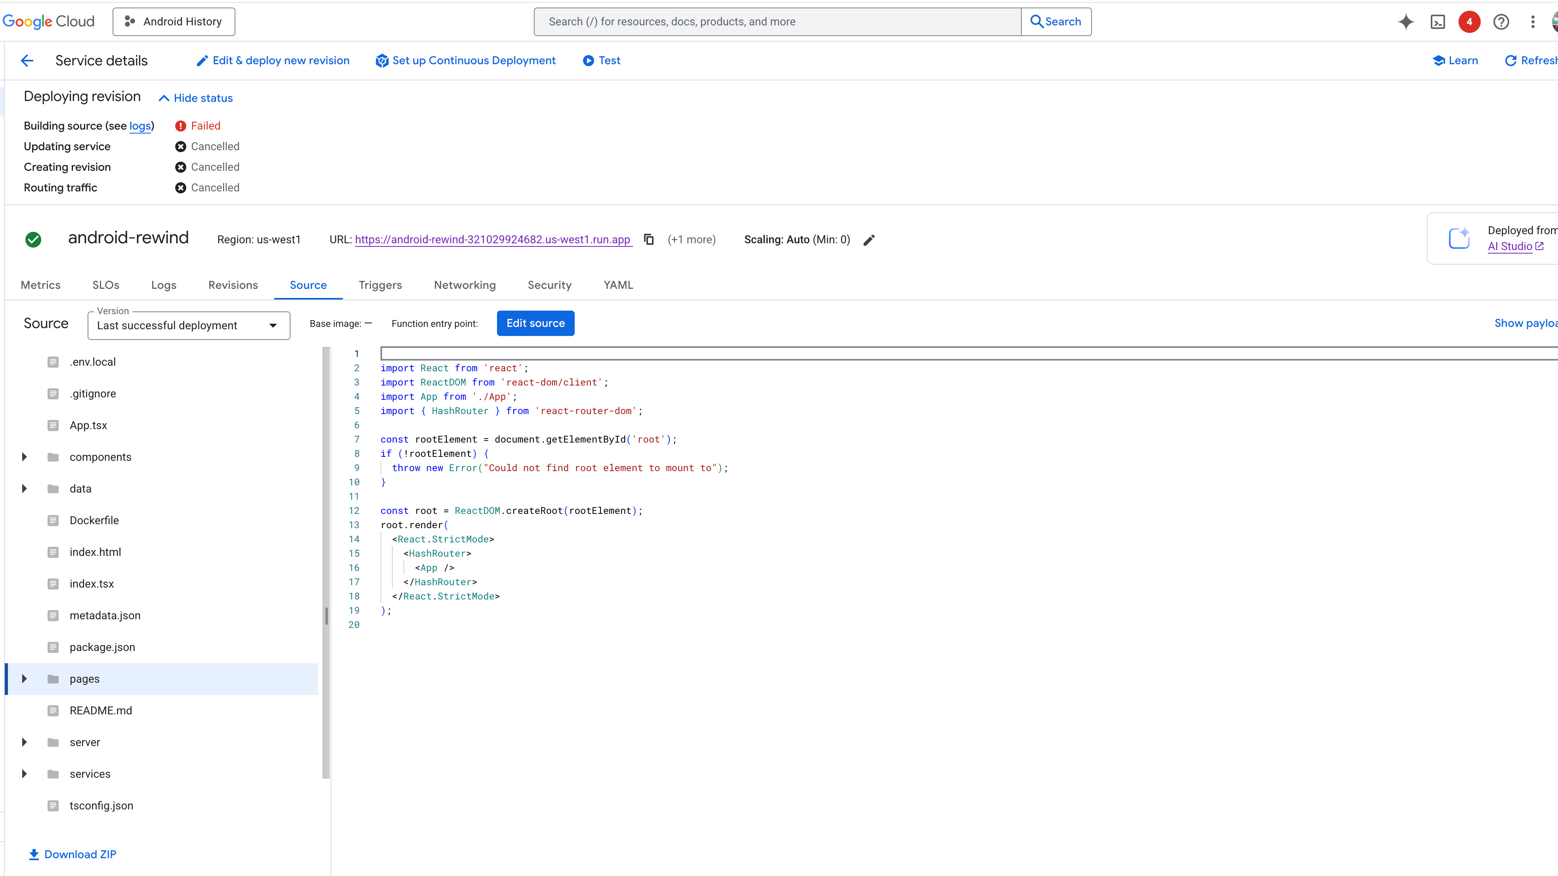Click Set up Continuous Deployment

click(x=466, y=61)
